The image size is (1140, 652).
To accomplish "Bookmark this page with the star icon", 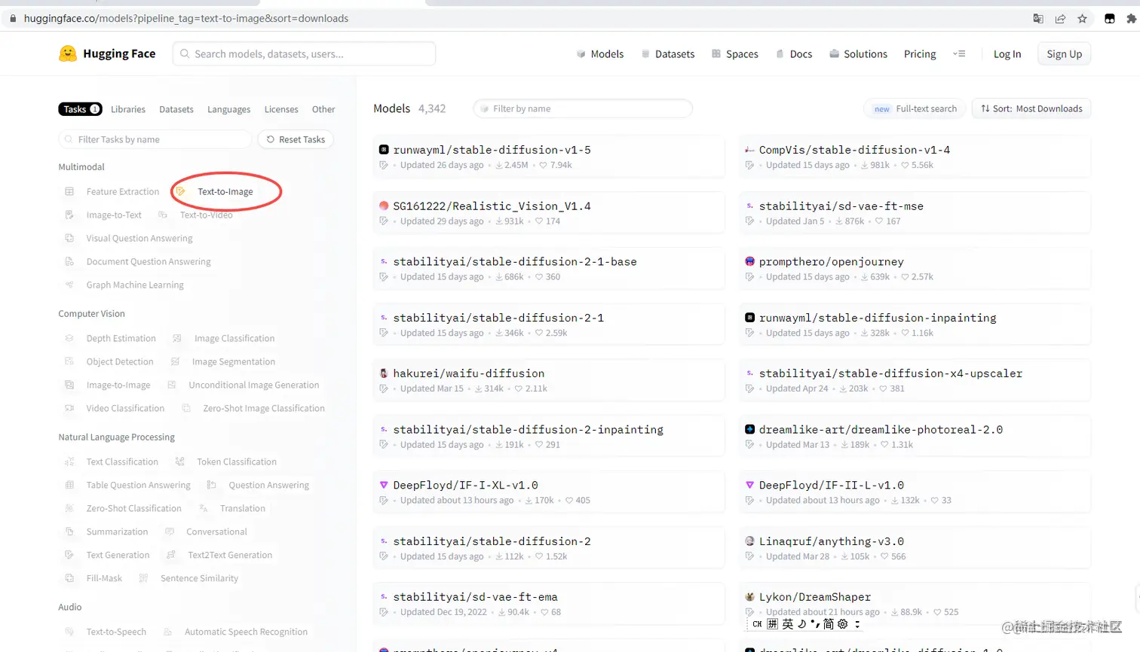I will (1082, 19).
